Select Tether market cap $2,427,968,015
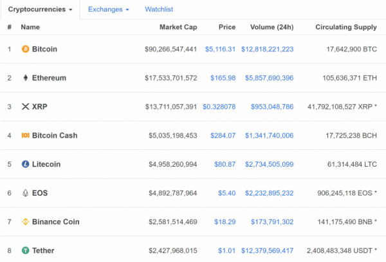 [x=173, y=250]
